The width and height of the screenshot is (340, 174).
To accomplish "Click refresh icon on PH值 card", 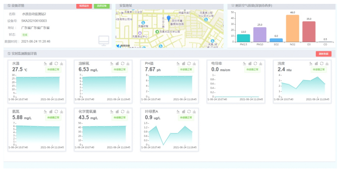I will pyautogui.click(x=189, y=63).
